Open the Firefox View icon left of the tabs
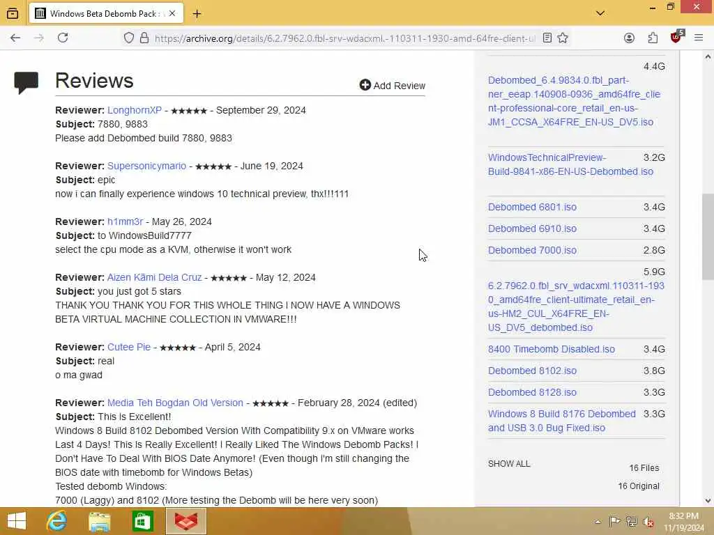Screen dimensions: 714x535 (x=13, y=14)
